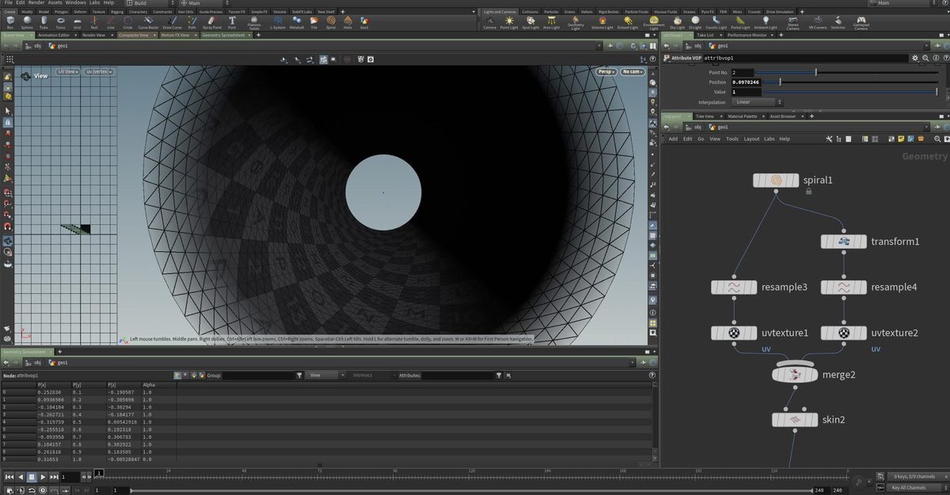Click the play forward button
Image resolution: width=950 pixels, height=495 pixels.
click(x=43, y=477)
